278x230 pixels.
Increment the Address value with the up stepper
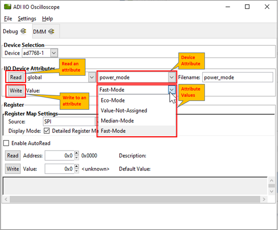tap(77, 154)
